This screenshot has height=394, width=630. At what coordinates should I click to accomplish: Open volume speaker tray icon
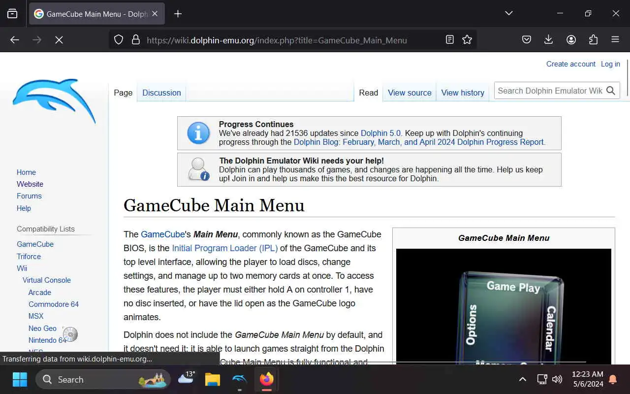(557, 379)
